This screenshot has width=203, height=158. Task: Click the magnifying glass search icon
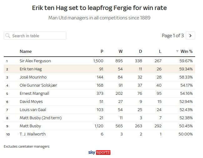click(8, 36)
